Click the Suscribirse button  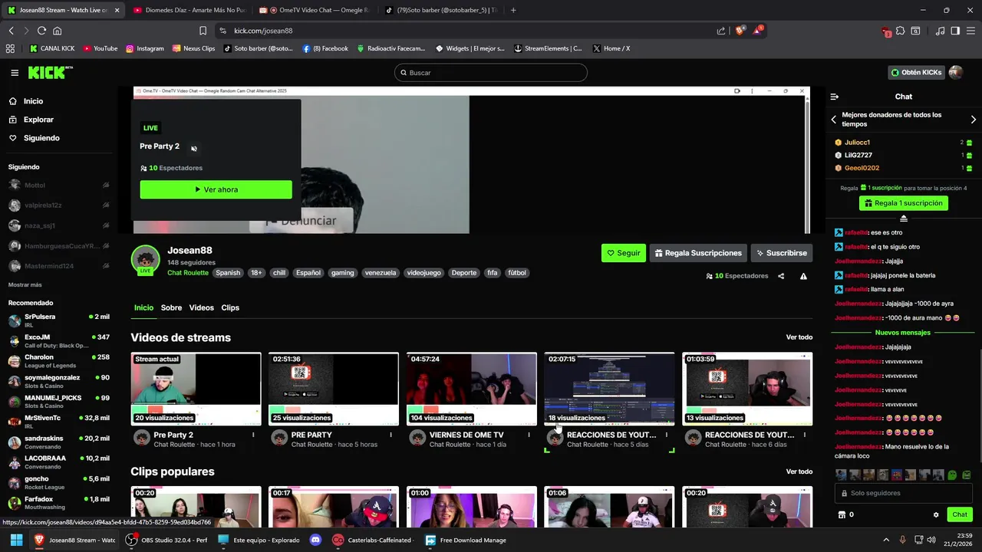781,253
